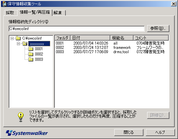Collapse the C:¥swcolinf tree node
This screenshot has width=178, height=139.
[x=12, y=38]
